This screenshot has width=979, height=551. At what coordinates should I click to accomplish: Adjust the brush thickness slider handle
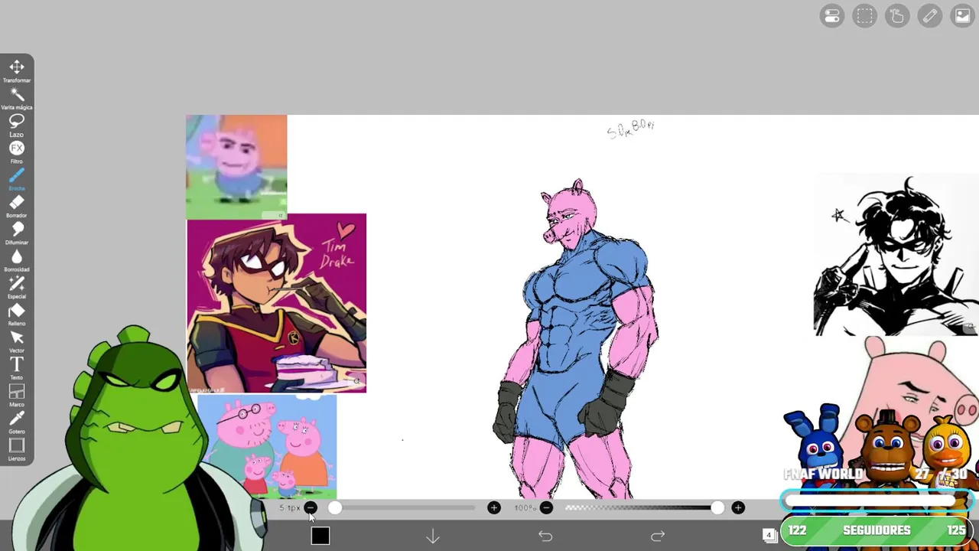(x=335, y=508)
